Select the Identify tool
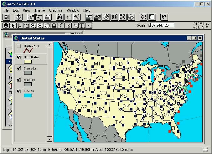The width and height of the screenshot is (212, 154). tap(6, 26)
